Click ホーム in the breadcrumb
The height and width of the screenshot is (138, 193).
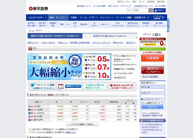click(x=31, y=30)
